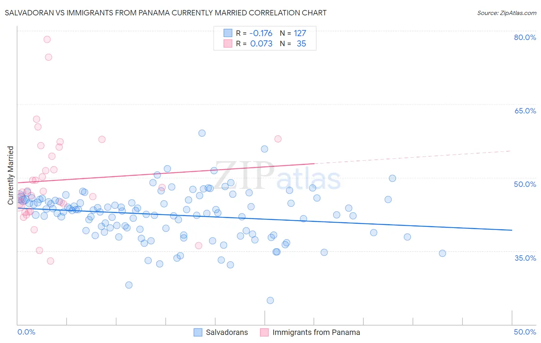
Task: Click the 50.0% x-axis end label
Action: 525,332
